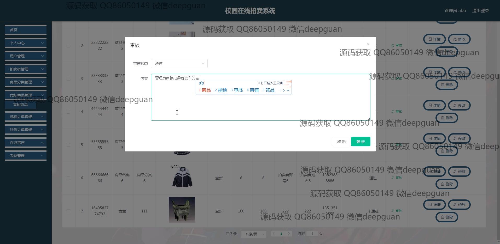The height and width of the screenshot is (244, 500).
Task: Select IME candidate 商品
Action: point(205,90)
